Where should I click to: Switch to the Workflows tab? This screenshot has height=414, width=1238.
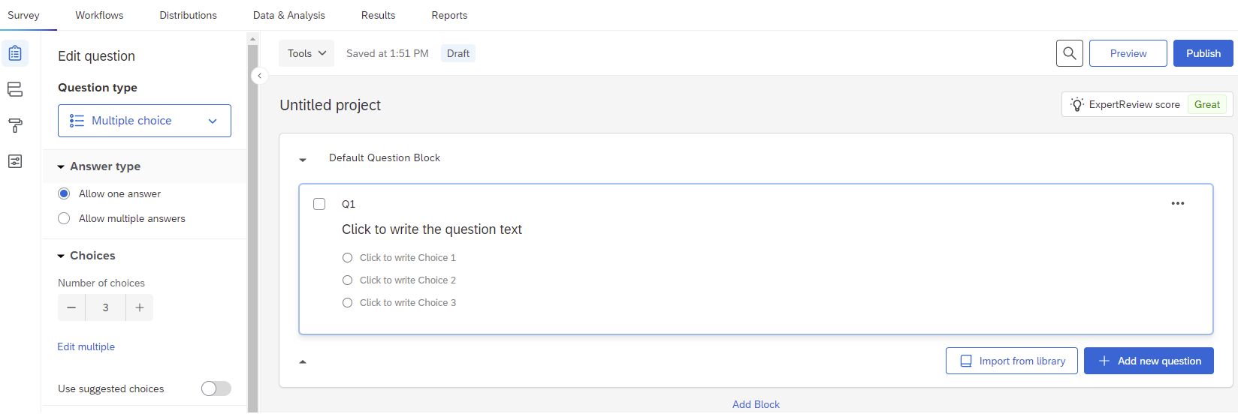pos(99,15)
